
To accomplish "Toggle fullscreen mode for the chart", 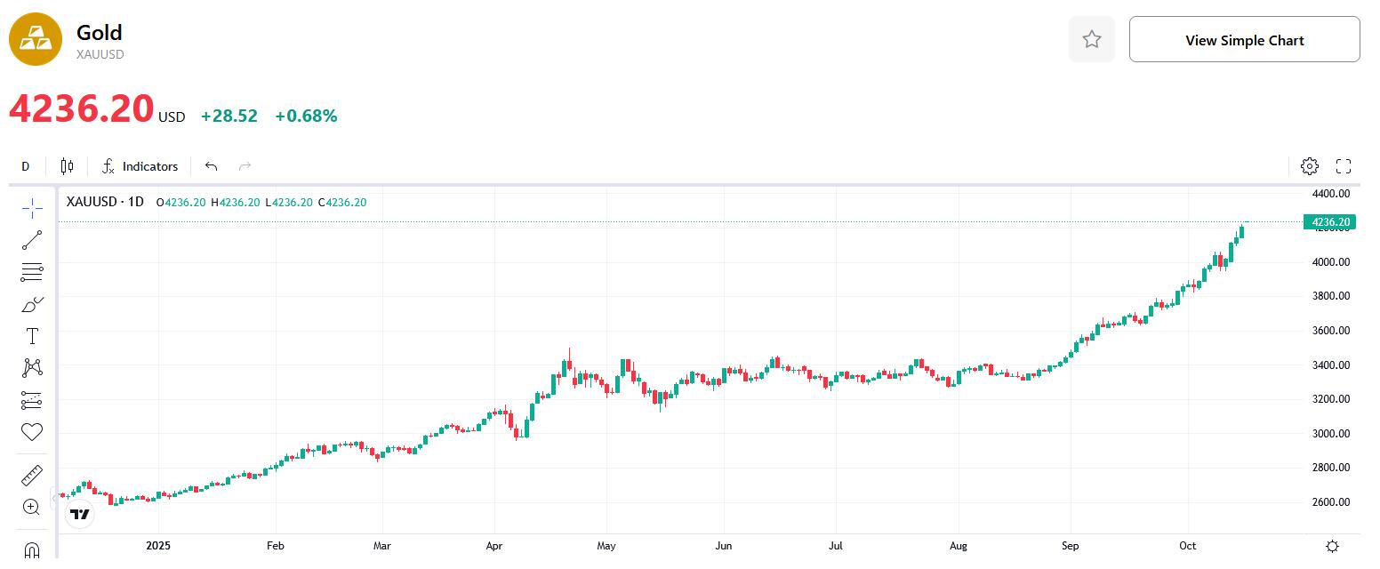I will coord(1344,166).
